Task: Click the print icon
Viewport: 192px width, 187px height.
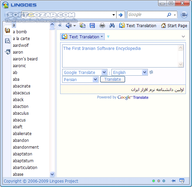Action: point(102,25)
